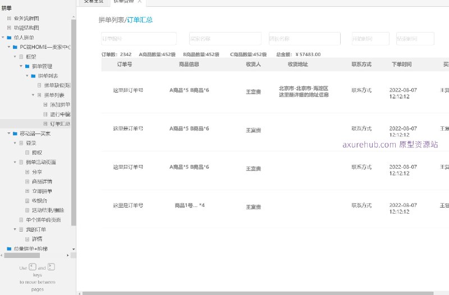Select the 移动端—买家 folder icon
The image size is (449, 295).
(15, 133)
